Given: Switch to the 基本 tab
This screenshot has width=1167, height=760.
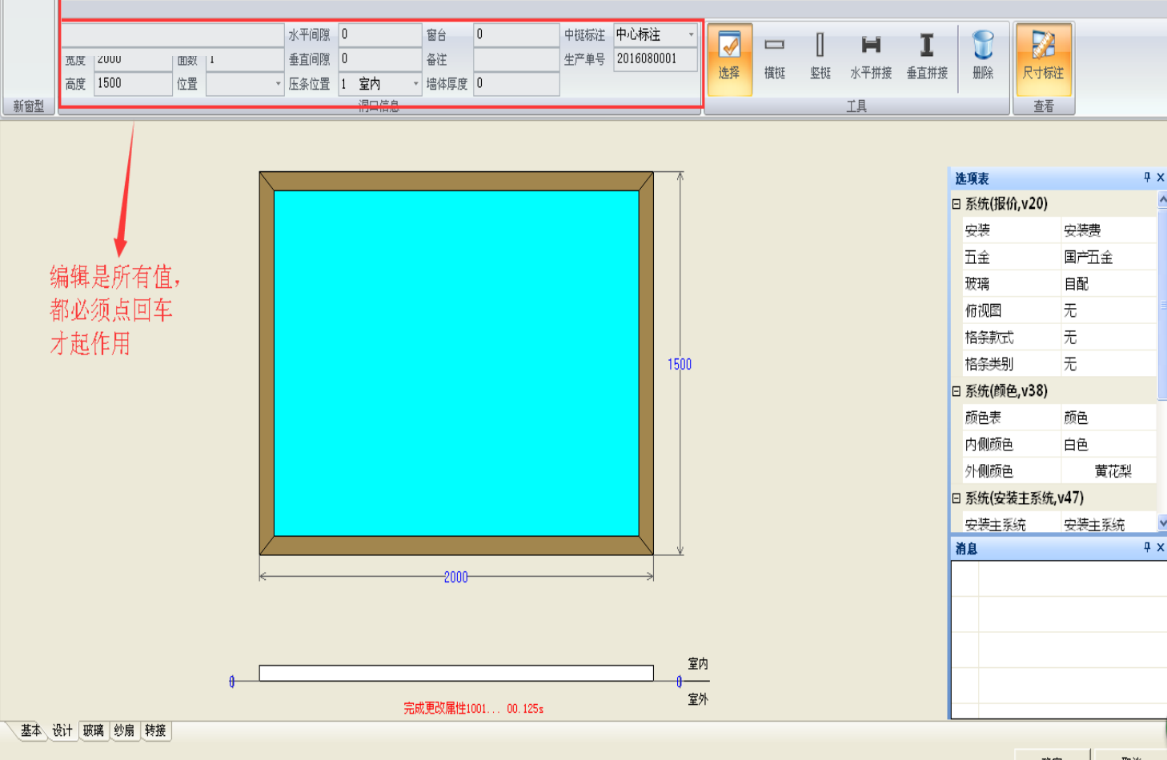Looking at the screenshot, I should pos(31,730).
